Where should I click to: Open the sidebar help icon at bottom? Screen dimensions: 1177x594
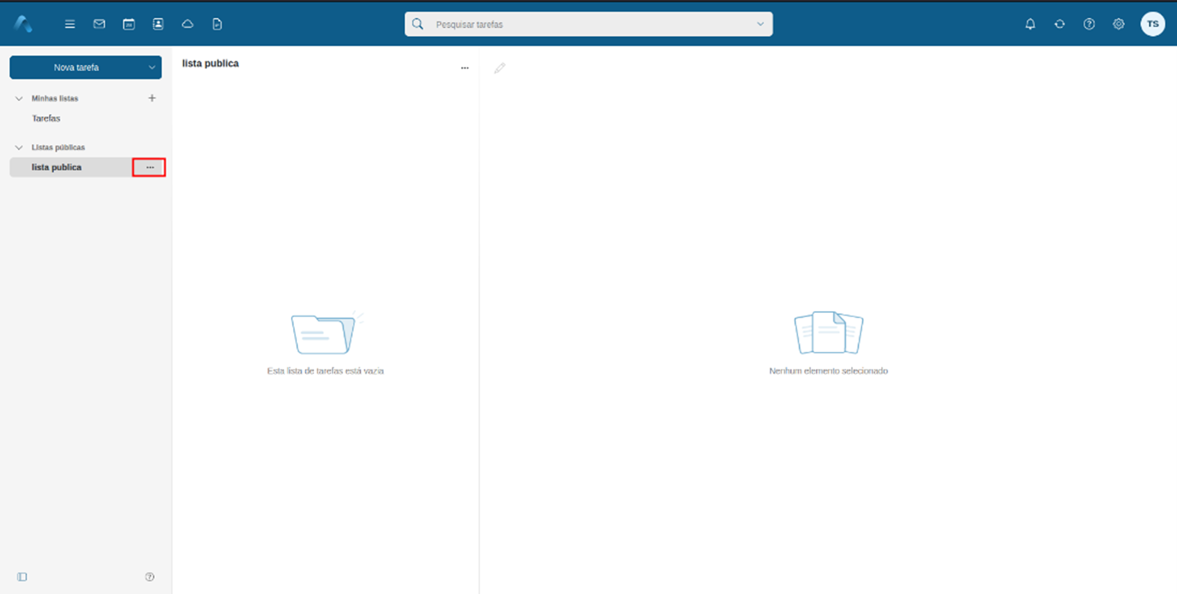point(150,577)
